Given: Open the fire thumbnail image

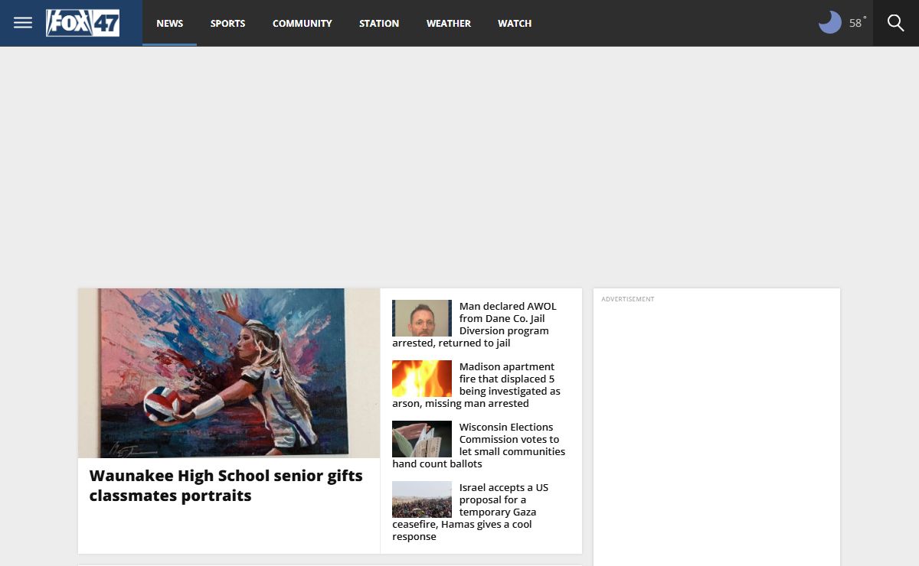Looking at the screenshot, I should click(x=422, y=379).
